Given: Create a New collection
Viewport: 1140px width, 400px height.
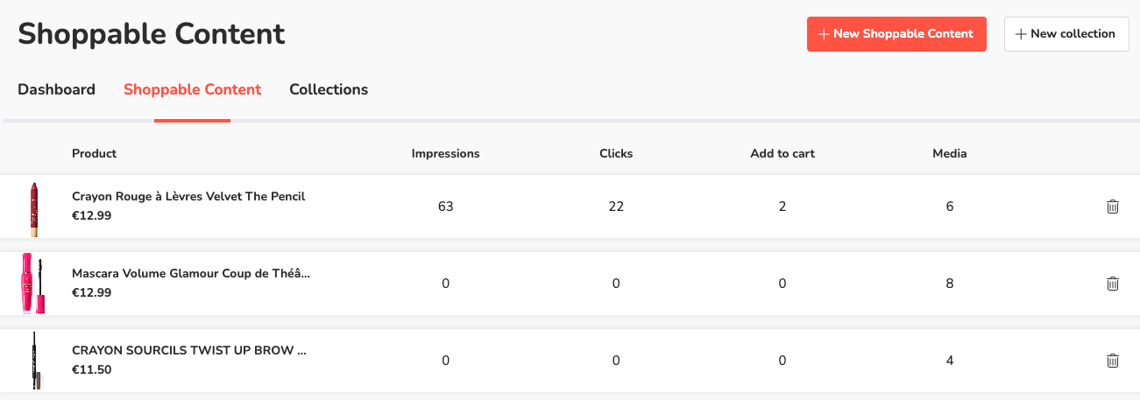Looking at the screenshot, I should coord(1066,34).
